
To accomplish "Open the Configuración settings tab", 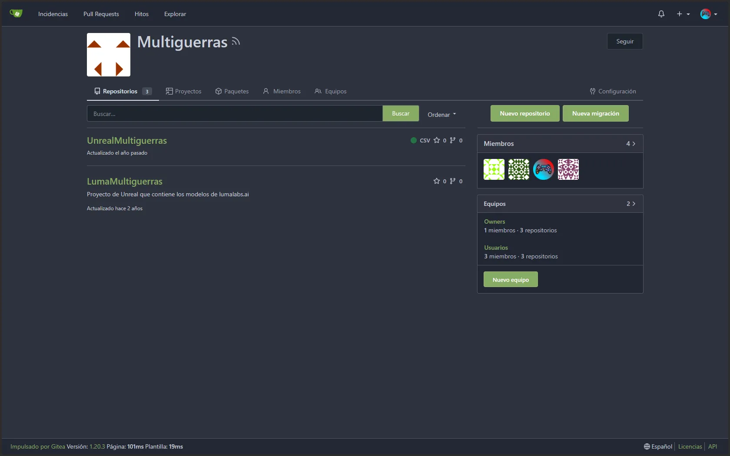I will pos(613,91).
